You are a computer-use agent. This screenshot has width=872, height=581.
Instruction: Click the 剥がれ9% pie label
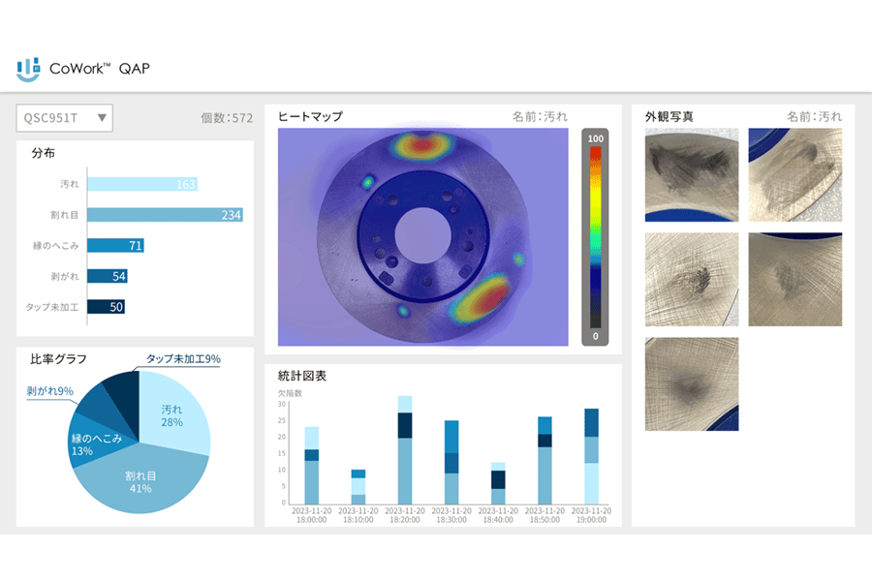tap(50, 391)
